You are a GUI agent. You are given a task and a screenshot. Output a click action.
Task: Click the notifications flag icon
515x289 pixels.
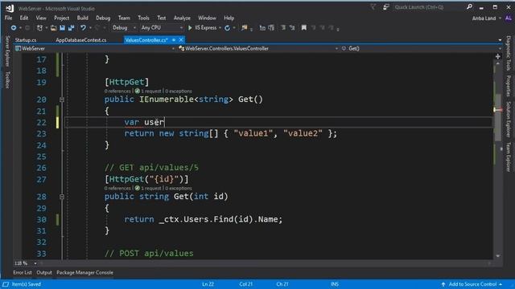pyautogui.click(x=373, y=7)
